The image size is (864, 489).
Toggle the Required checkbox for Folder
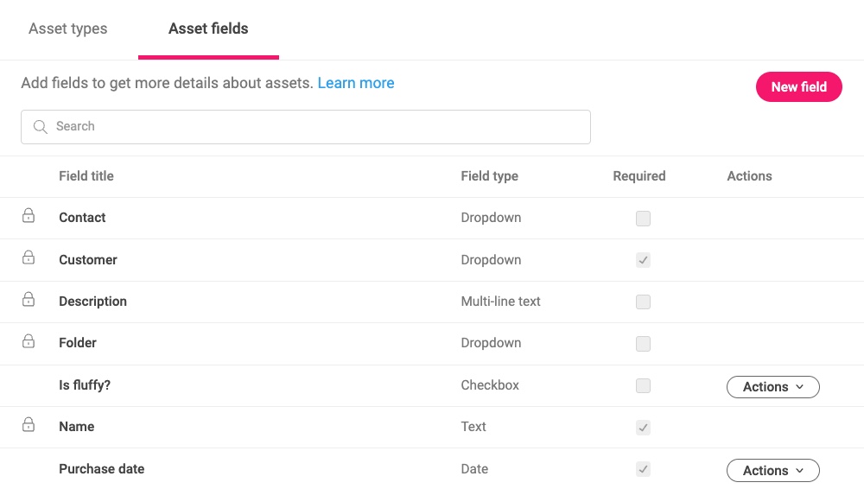click(643, 344)
